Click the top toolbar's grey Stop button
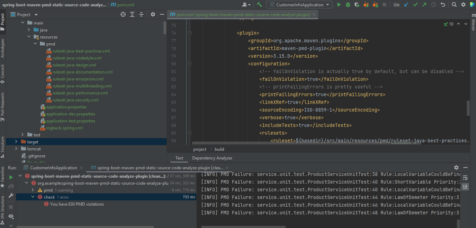Image resolution: width=476 pixels, height=228 pixels. [384, 5]
